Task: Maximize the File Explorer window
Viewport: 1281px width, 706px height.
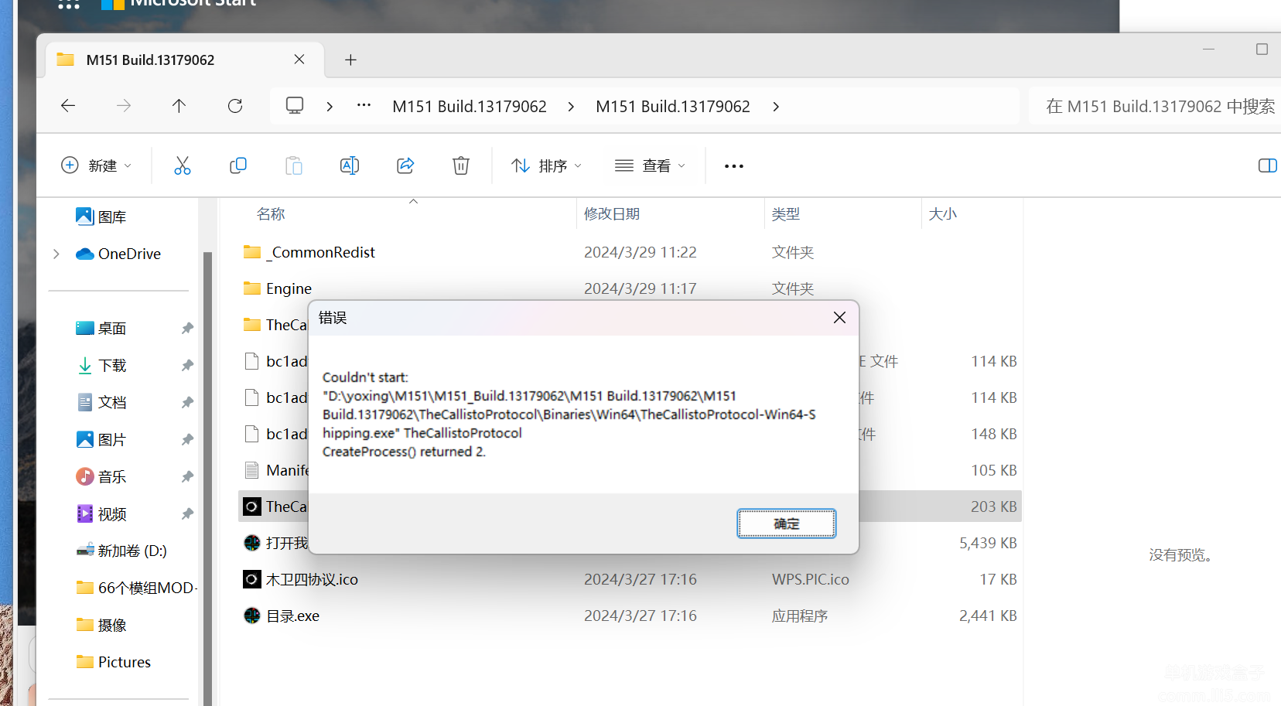Action: [x=1262, y=49]
